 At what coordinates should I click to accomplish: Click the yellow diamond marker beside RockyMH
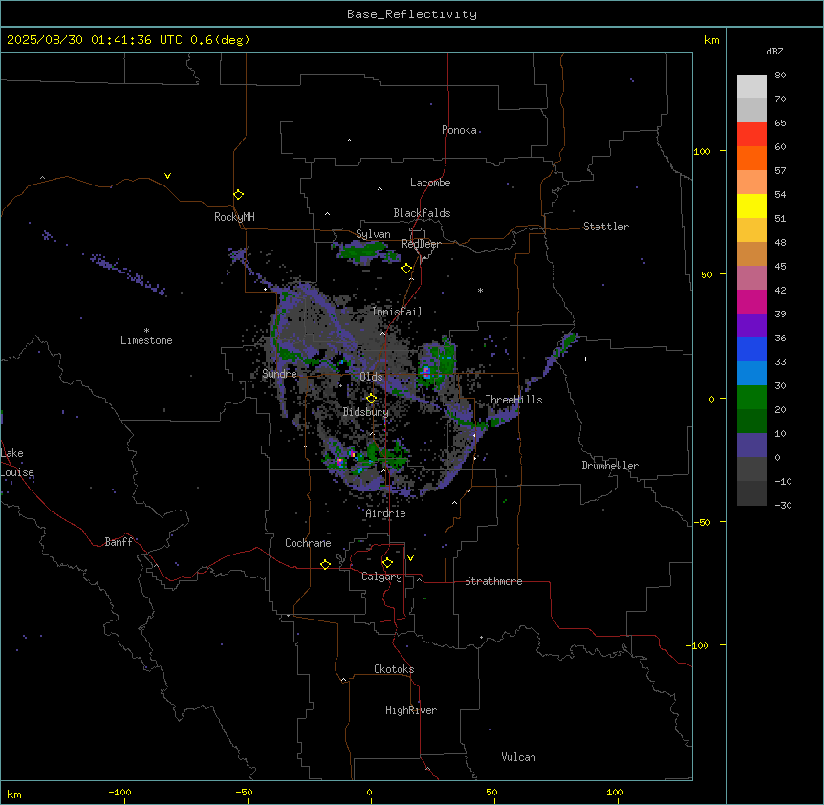[x=239, y=195]
